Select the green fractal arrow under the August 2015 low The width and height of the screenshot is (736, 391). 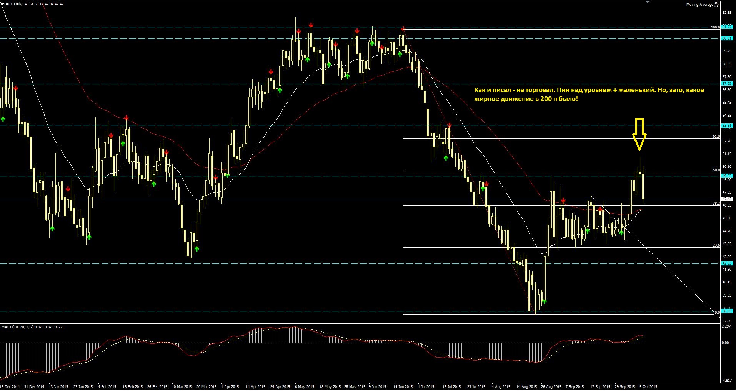click(x=544, y=302)
